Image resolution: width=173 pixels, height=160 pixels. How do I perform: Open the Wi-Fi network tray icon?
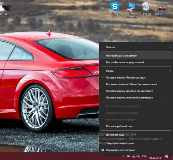click(133, 156)
